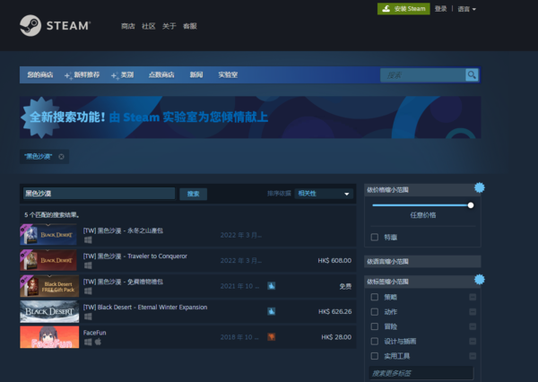The image size is (538, 382).
Task: Click the exclude icon next to the 策略 tag
Action: pos(473,297)
